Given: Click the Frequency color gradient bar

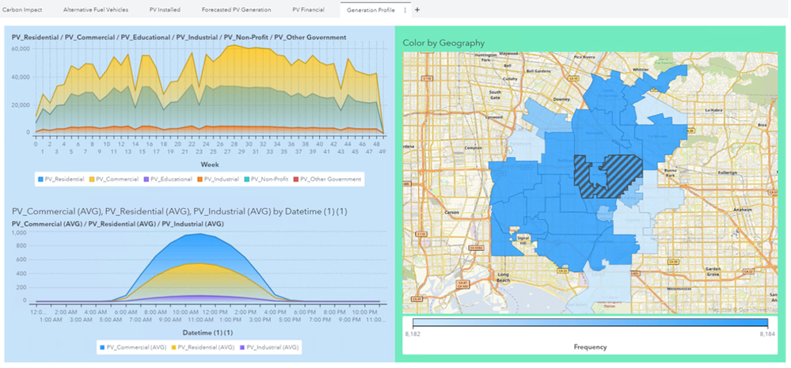Looking at the screenshot, I should click(590, 323).
